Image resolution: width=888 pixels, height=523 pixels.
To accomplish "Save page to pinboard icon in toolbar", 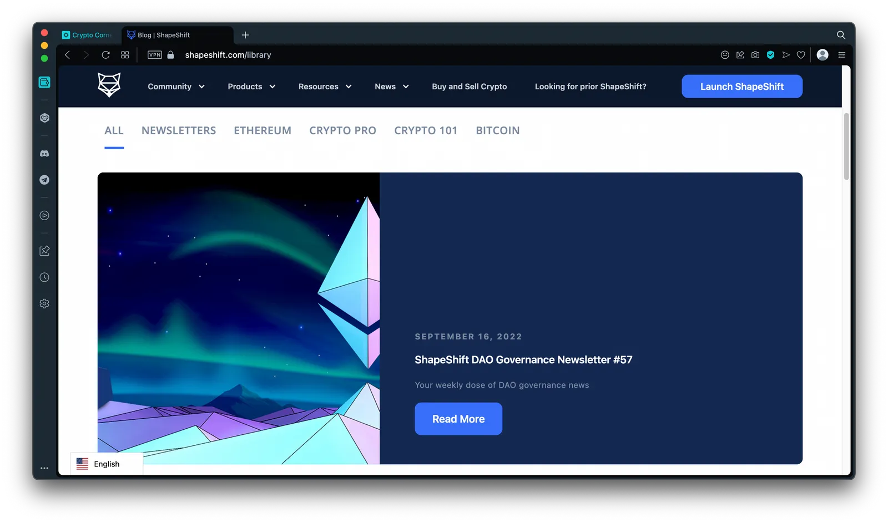I will coord(740,55).
